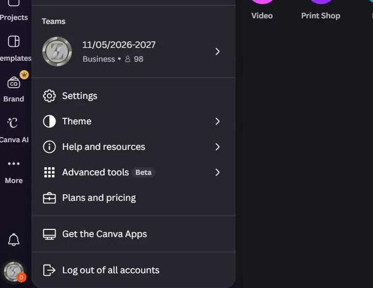Expand Advanced tools submenu chevron
Screen dimensions: 373x288
[218, 172]
